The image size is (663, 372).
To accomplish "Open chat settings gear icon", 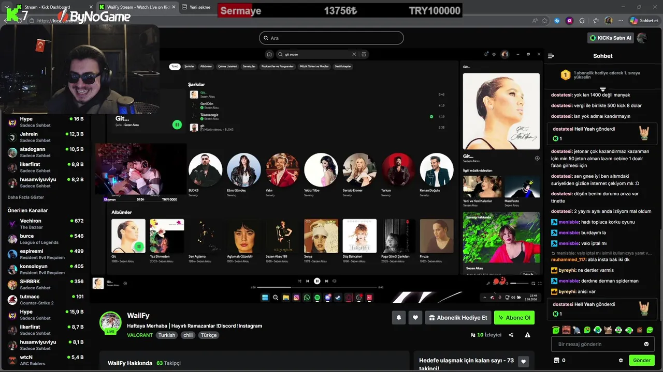I will click(x=621, y=360).
